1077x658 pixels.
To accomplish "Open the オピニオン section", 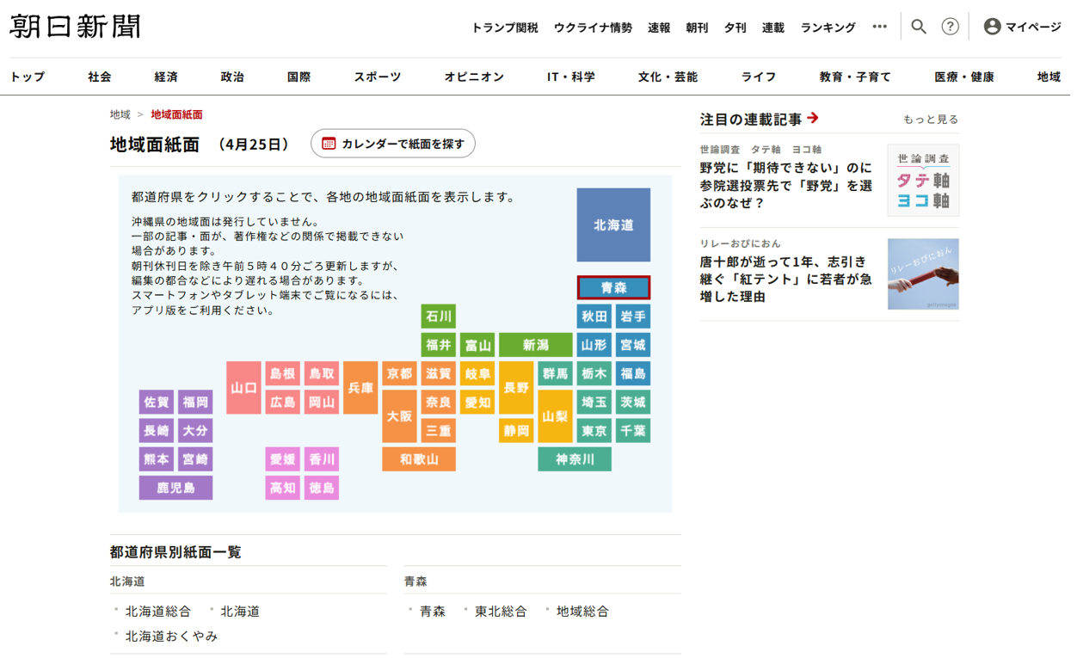I will point(477,77).
